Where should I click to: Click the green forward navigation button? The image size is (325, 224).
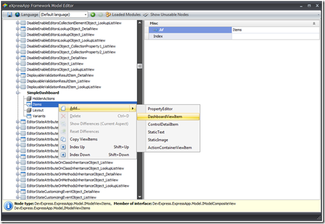pos(93,15)
